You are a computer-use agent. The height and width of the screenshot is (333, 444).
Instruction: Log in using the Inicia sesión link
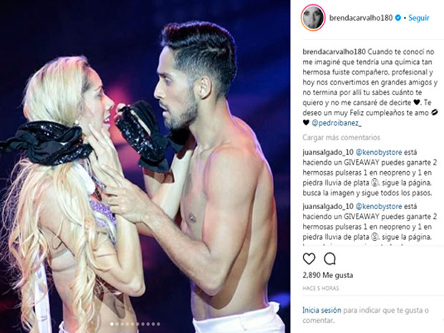coord(322,310)
